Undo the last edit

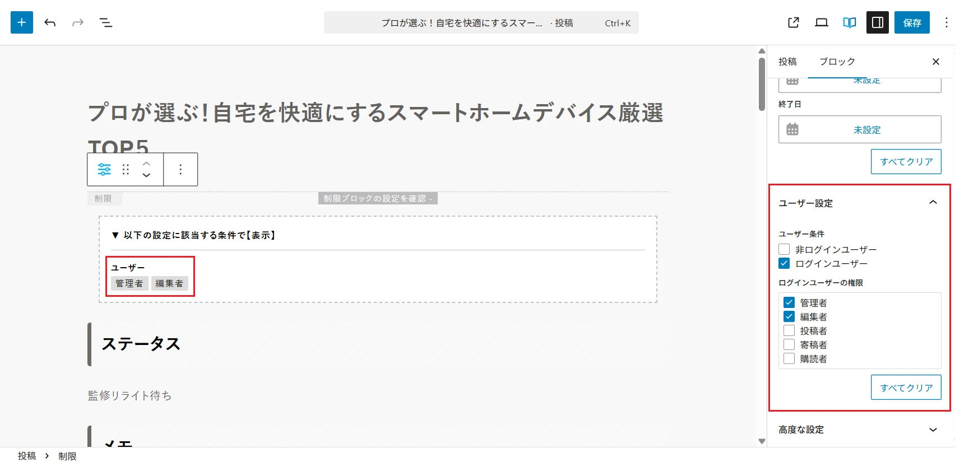[x=50, y=22]
